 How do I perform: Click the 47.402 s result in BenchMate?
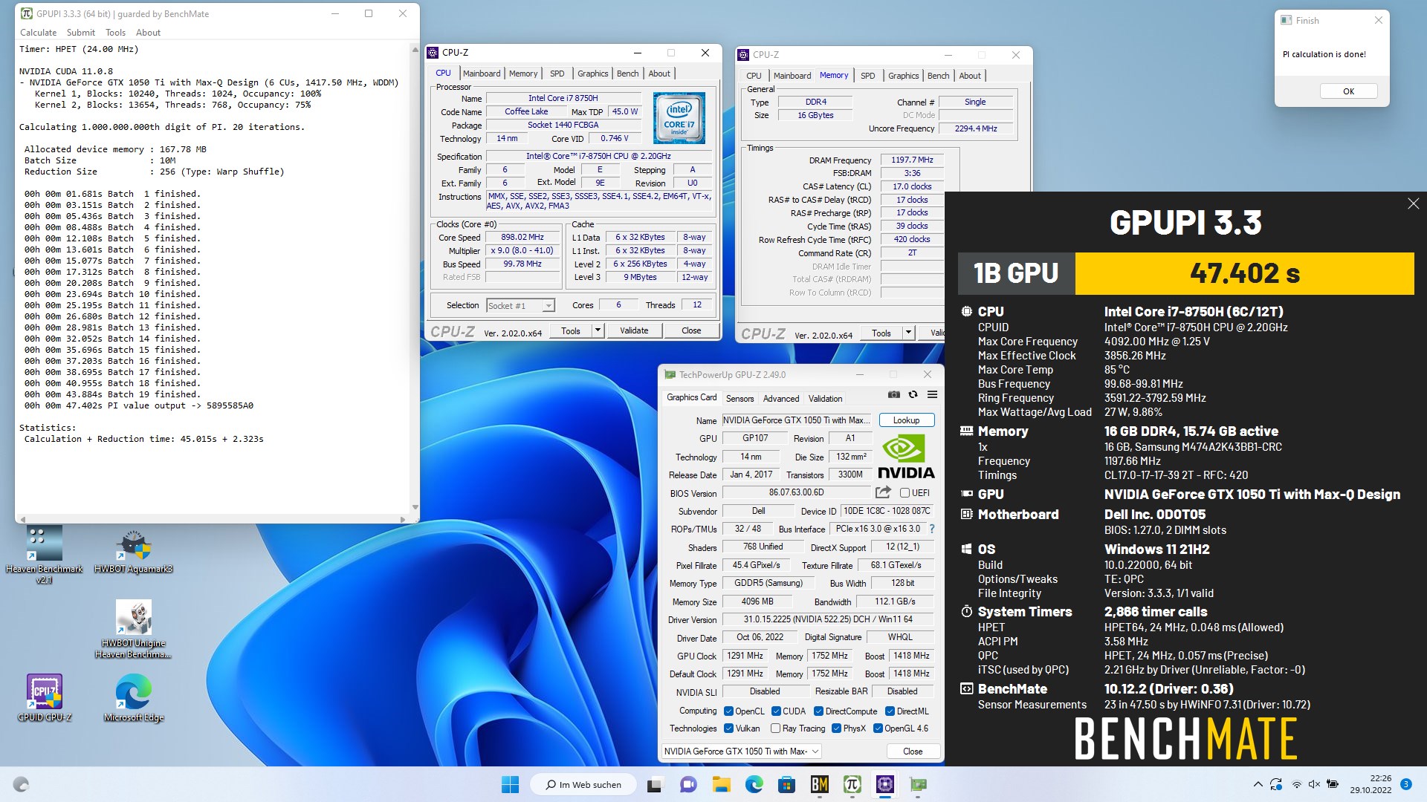click(1245, 273)
